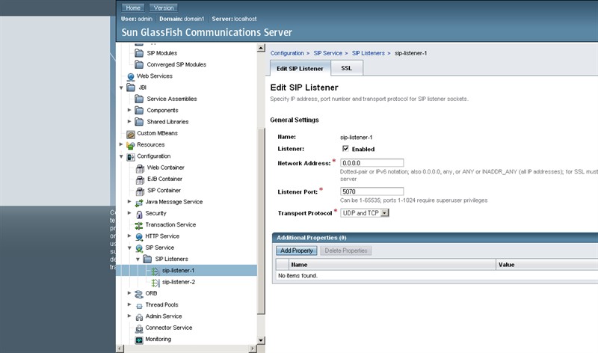Switch to the SSL tab
598x353 pixels.
coord(347,68)
